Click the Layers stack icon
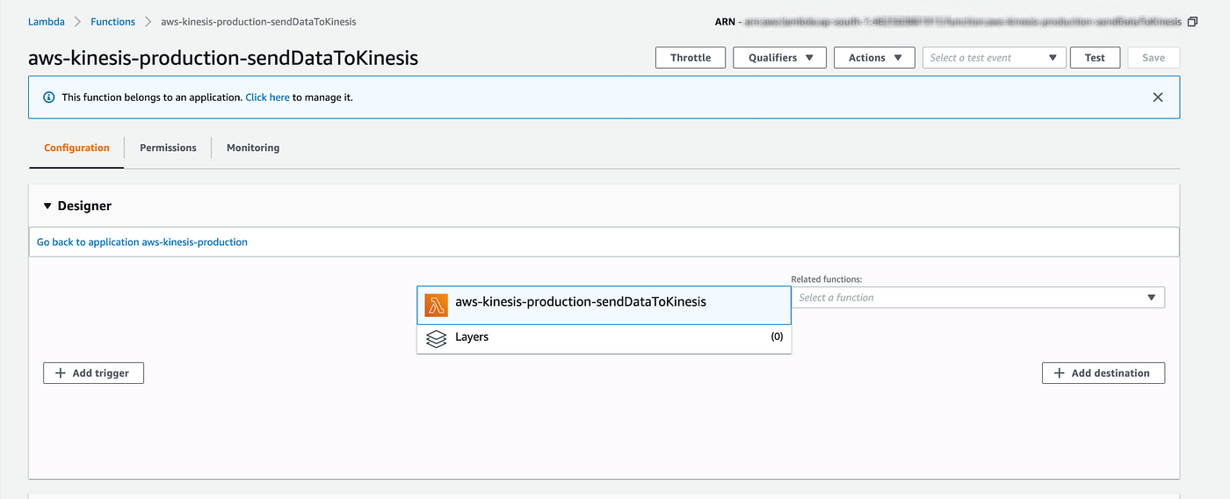 click(x=436, y=338)
